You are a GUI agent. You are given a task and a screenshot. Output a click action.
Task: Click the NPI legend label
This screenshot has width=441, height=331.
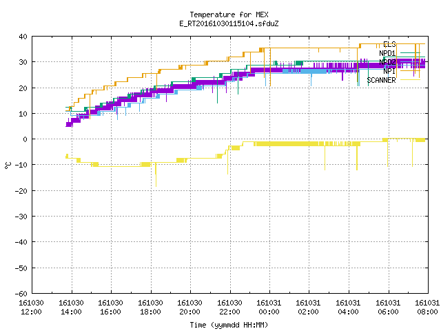pos(389,71)
